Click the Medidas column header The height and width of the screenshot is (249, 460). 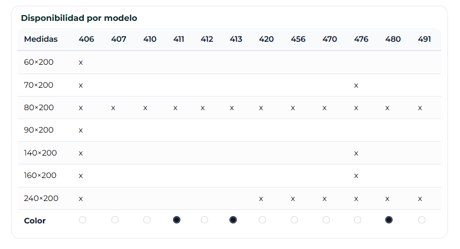click(41, 39)
